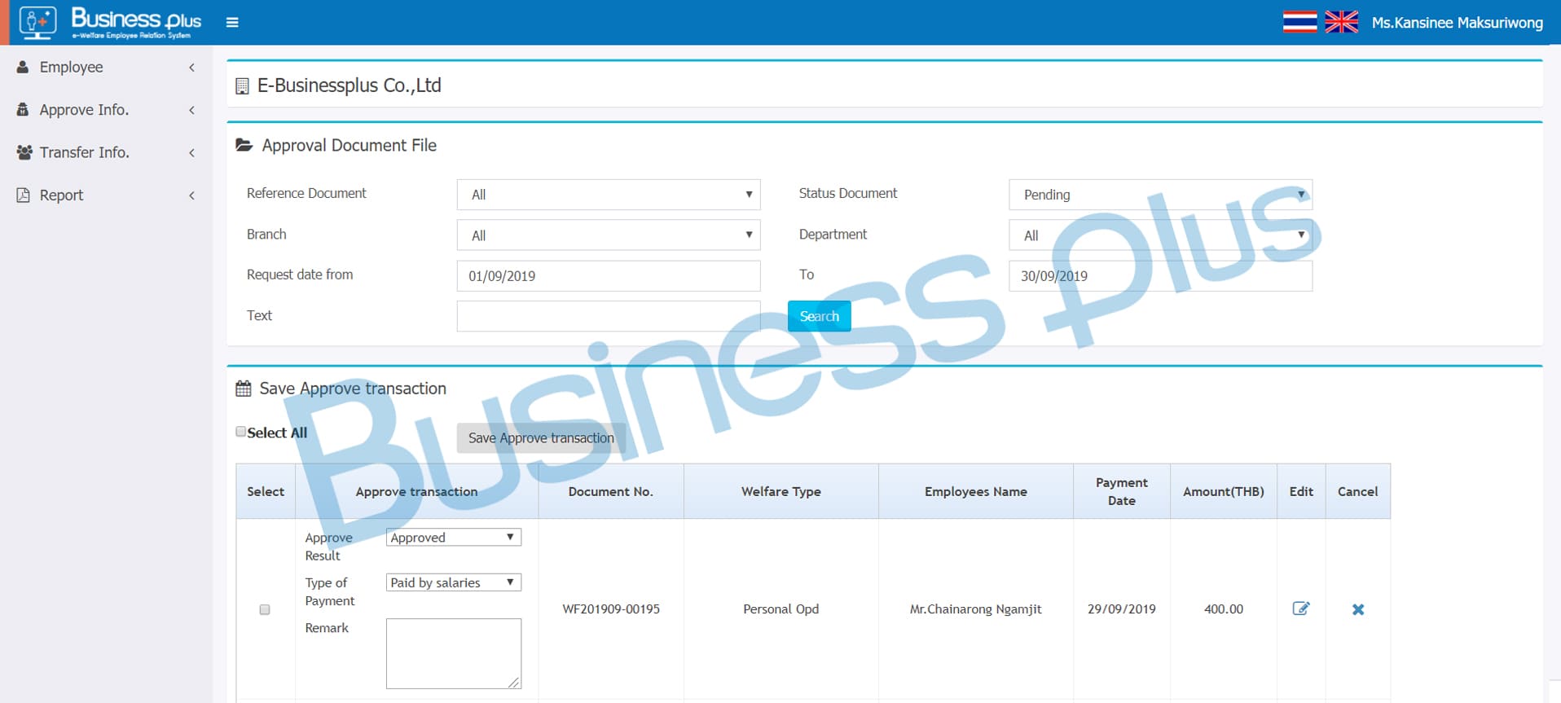Expand the Approve Info. menu chevron

pos(191,110)
